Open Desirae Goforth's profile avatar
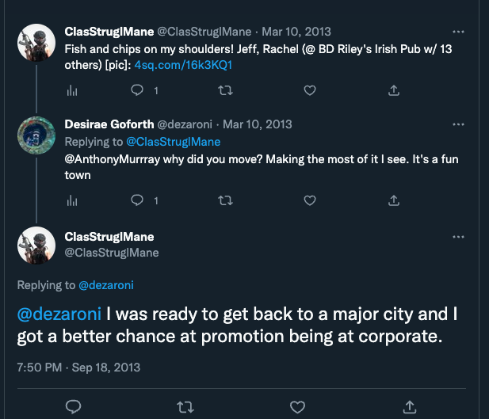Screen dimensions: 489x419 point(36,136)
